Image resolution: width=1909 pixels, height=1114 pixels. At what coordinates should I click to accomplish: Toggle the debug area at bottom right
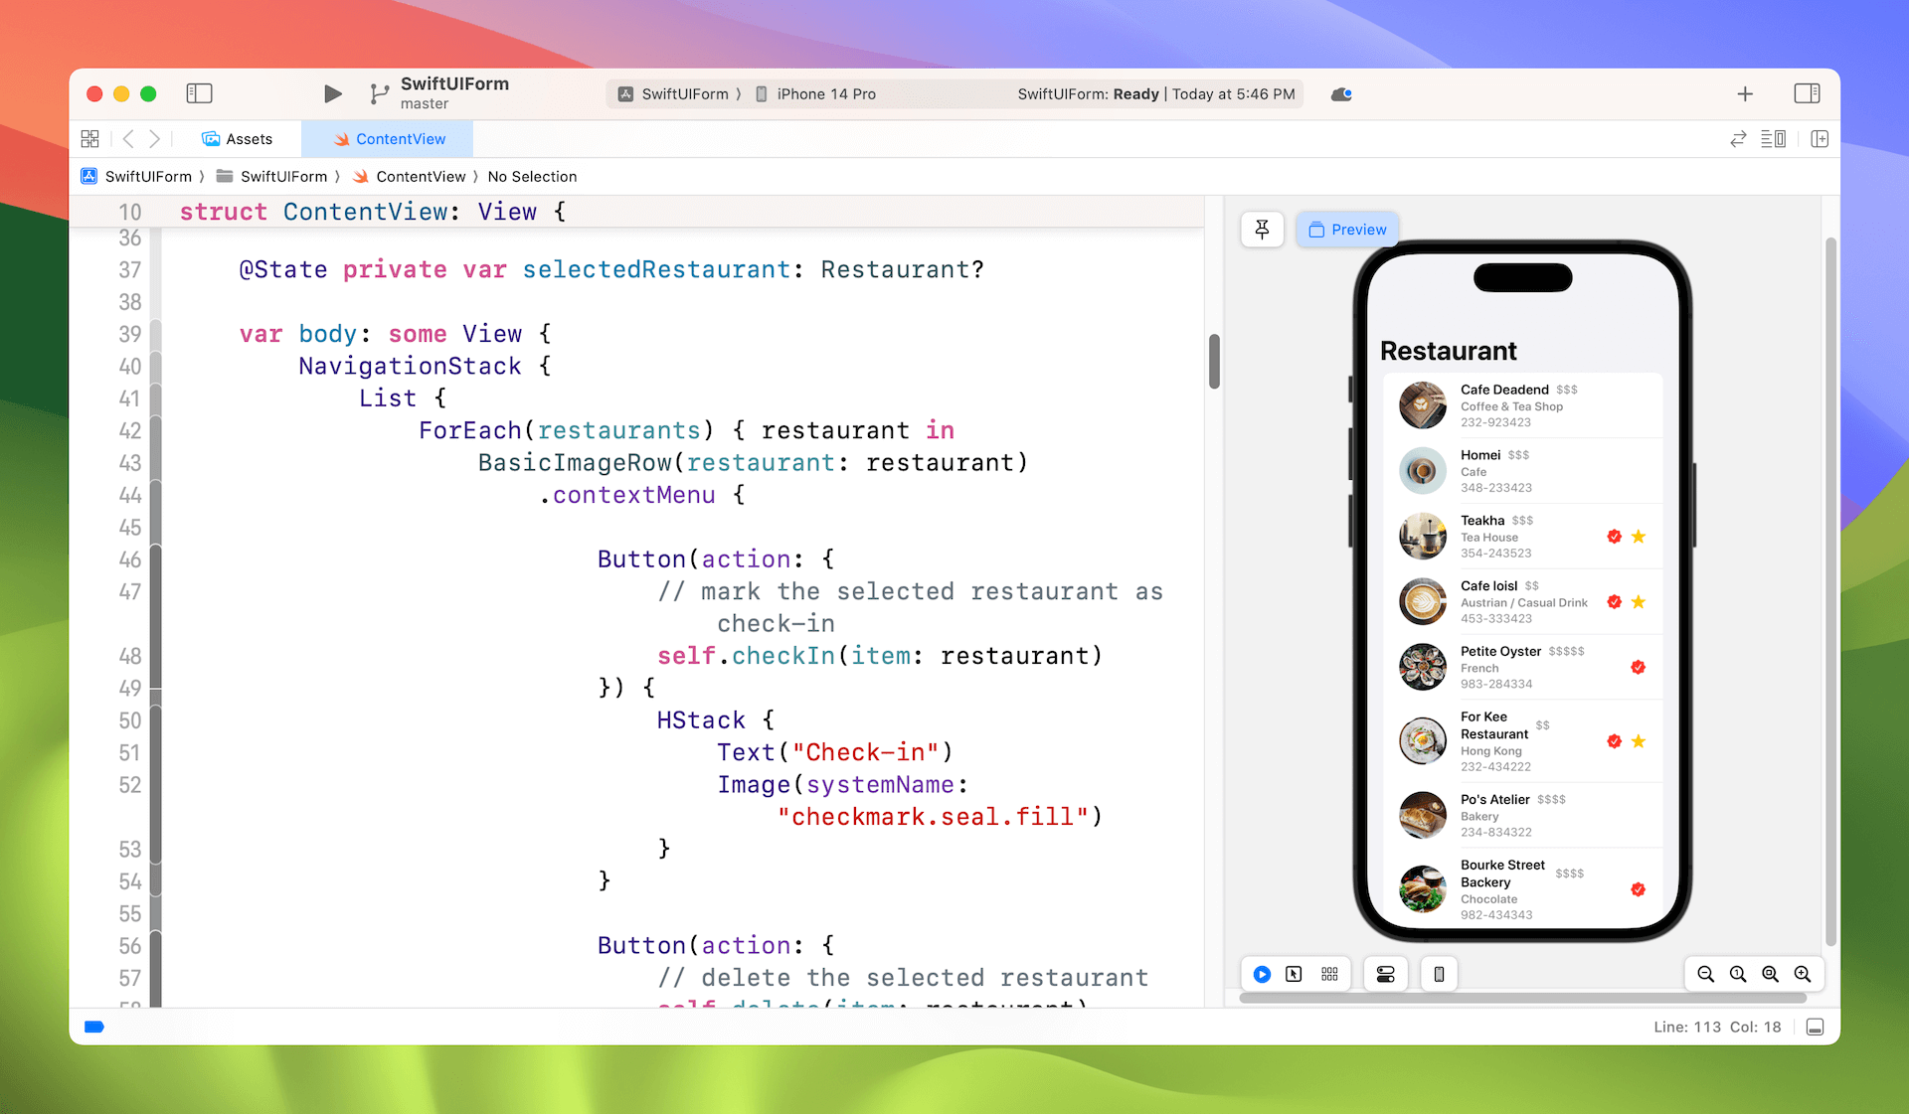click(x=1815, y=1027)
